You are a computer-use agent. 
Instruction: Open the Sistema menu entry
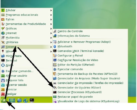[27, 47]
